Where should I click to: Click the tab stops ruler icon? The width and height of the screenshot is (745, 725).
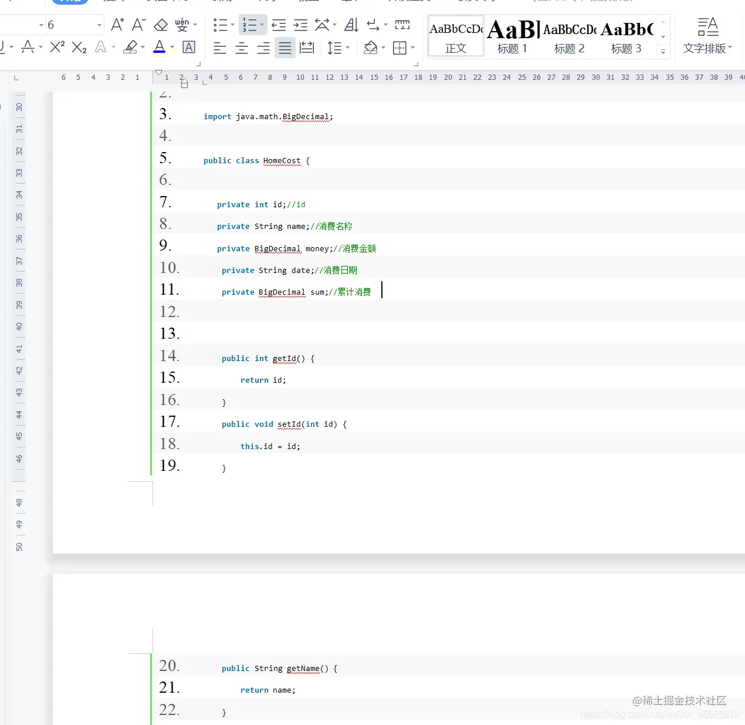[x=402, y=25]
